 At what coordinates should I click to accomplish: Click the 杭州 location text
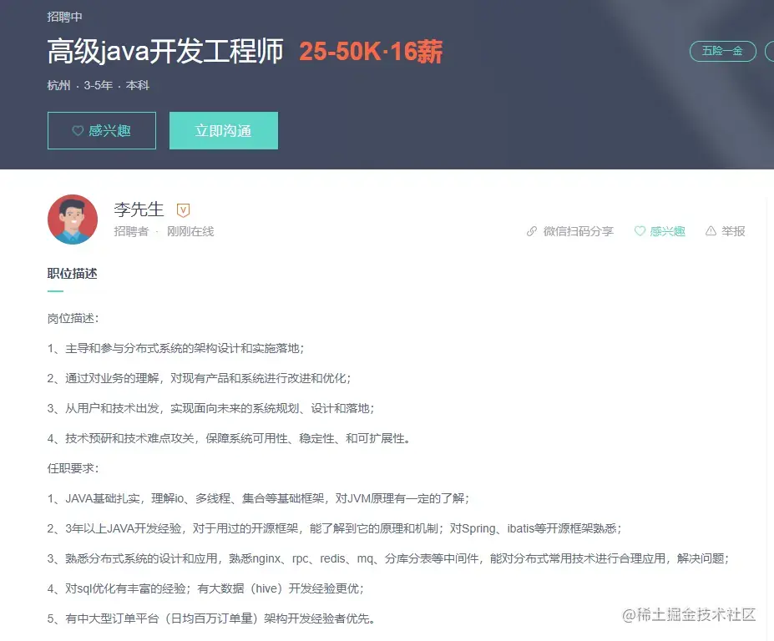click(x=58, y=85)
